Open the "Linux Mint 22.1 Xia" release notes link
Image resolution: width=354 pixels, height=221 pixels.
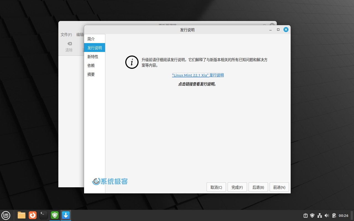(x=198, y=75)
